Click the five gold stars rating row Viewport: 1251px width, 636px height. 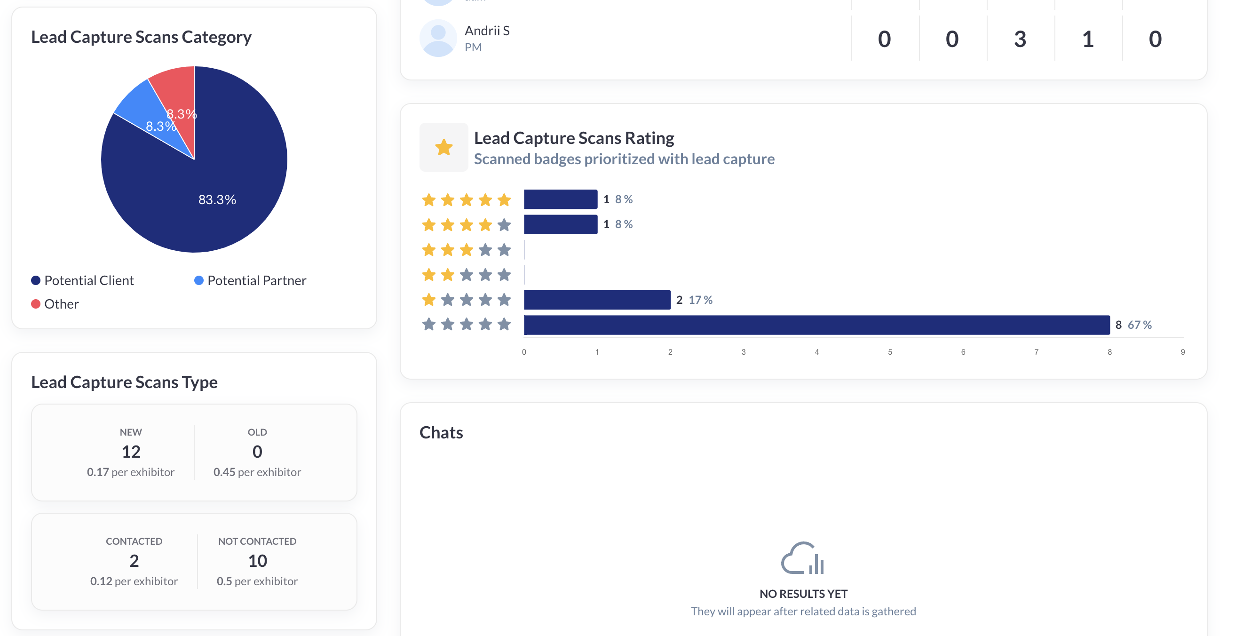click(466, 200)
